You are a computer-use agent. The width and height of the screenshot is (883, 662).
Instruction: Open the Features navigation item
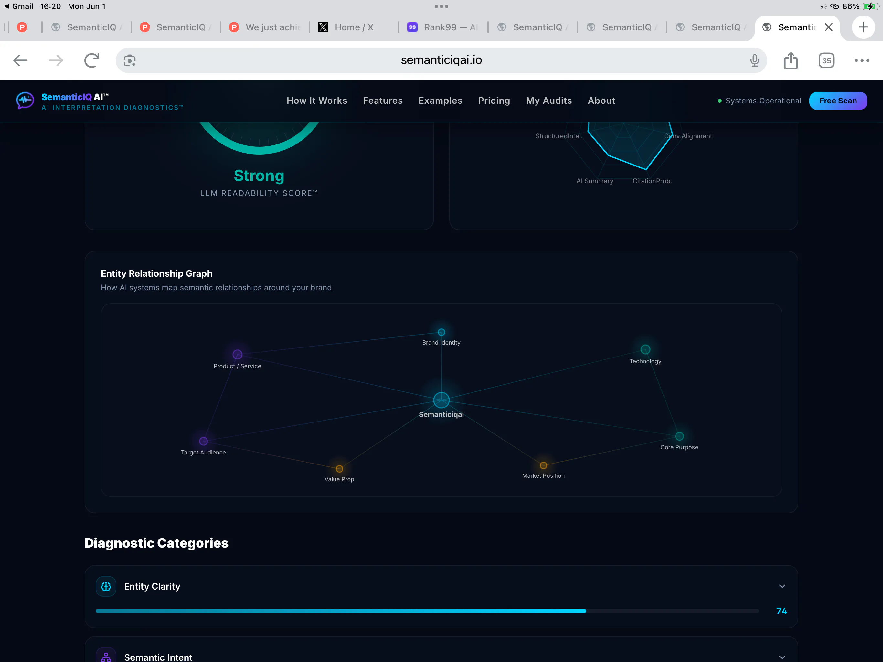(x=383, y=101)
